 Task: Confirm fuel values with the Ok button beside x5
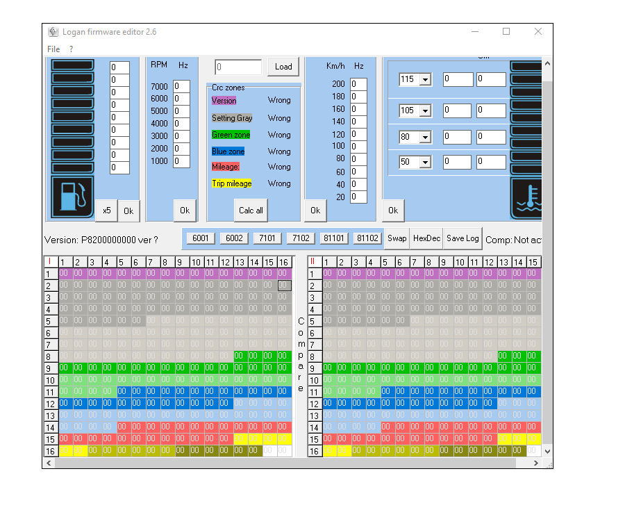click(x=128, y=211)
